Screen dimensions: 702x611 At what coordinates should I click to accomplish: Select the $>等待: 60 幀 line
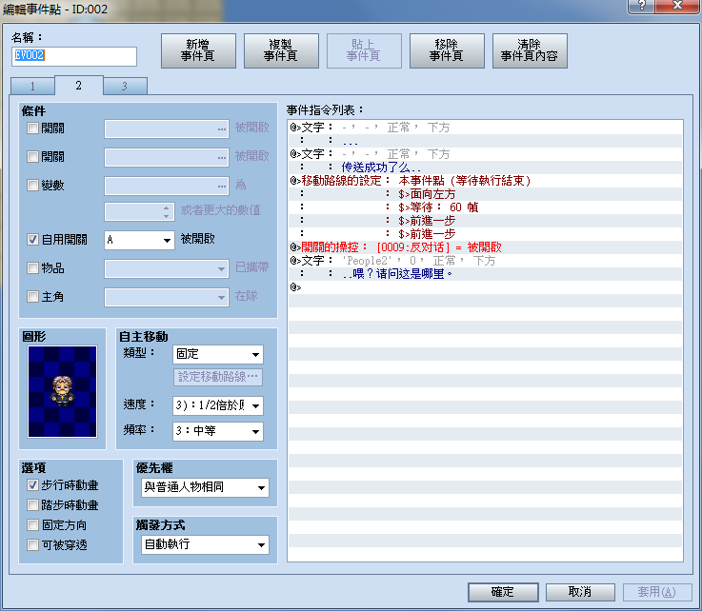486,207
